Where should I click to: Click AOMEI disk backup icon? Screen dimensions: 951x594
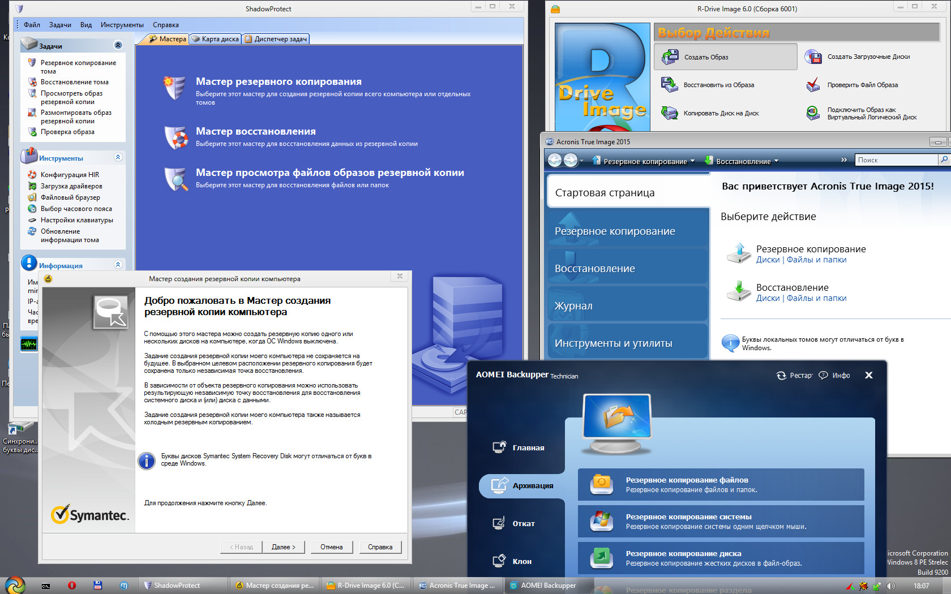tap(601, 558)
